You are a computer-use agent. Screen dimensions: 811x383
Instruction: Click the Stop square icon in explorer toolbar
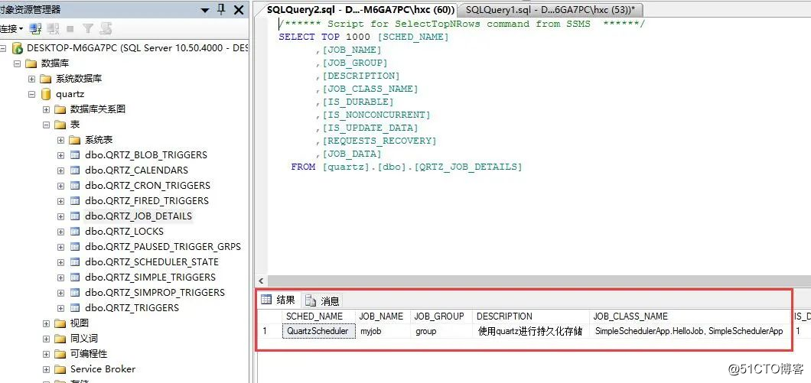point(70,29)
